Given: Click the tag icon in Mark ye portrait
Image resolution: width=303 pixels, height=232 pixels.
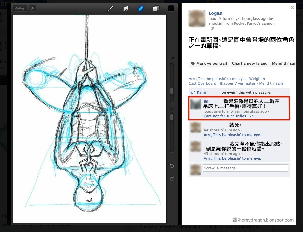Looking at the screenshot, I should 193,63.
